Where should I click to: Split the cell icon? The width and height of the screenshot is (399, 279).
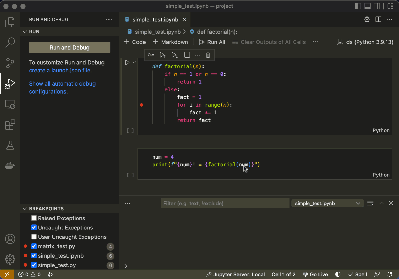click(x=187, y=55)
